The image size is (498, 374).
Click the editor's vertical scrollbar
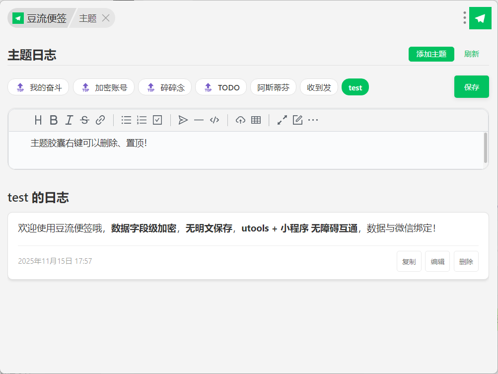point(485,148)
